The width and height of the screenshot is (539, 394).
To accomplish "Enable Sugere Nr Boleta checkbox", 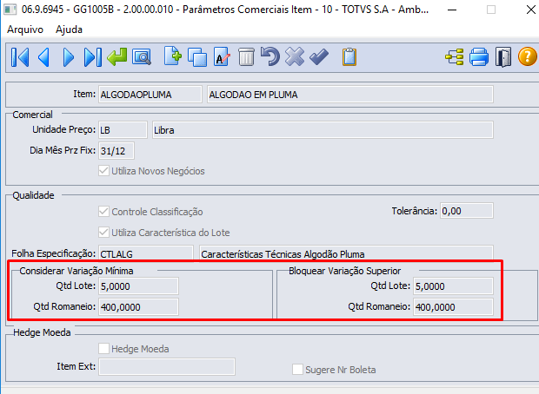I will (x=297, y=370).
